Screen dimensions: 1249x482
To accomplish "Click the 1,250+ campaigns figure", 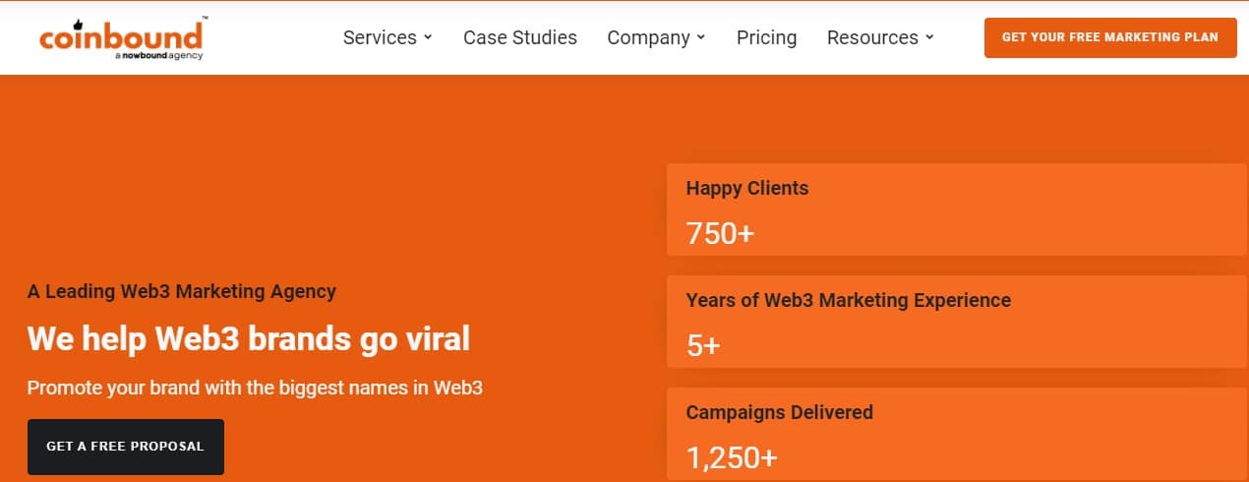I will coord(732,457).
